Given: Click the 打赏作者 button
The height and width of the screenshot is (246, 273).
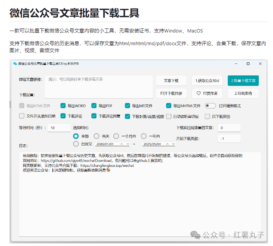Looking at the screenshot, I should 207,93.
